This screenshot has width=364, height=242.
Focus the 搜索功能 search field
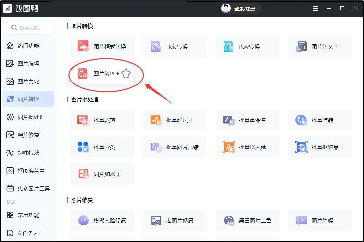coord(28,28)
